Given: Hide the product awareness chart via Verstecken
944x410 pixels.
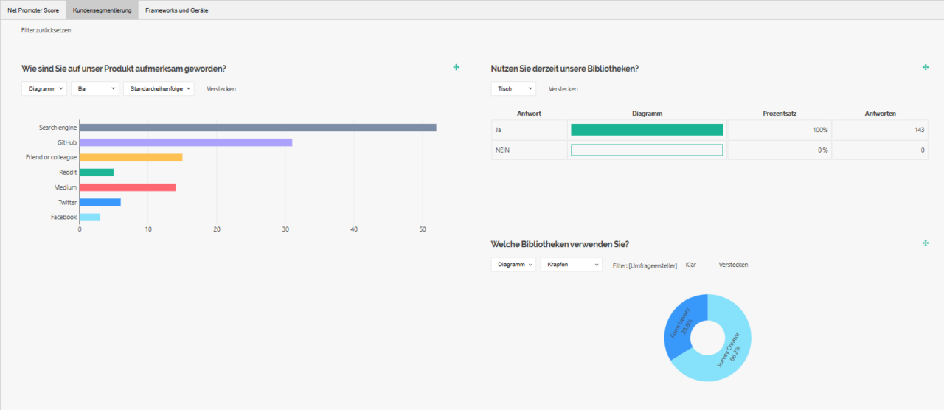Looking at the screenshot, I should click(221, 89).
